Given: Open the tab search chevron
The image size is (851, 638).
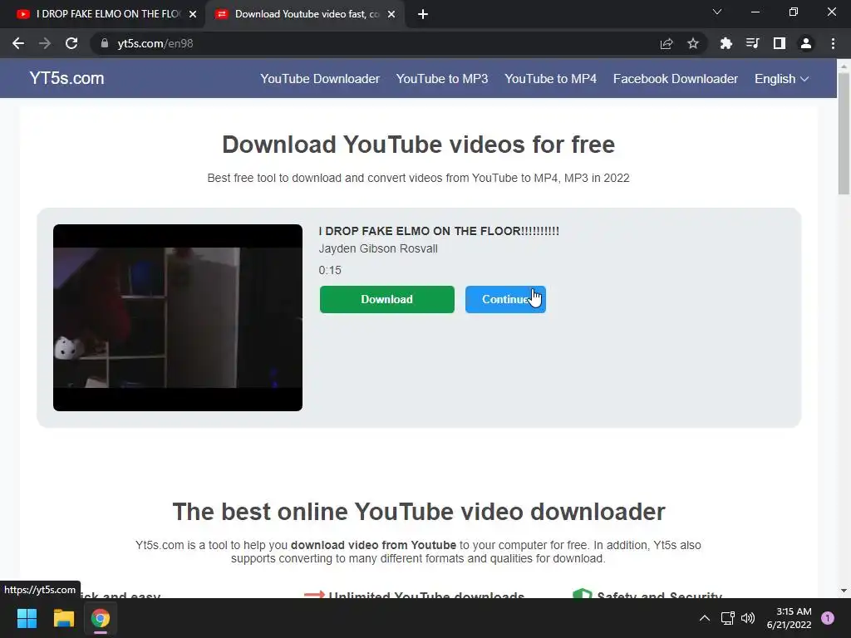Looking at the screenshot, I should [x=717, y=12].
